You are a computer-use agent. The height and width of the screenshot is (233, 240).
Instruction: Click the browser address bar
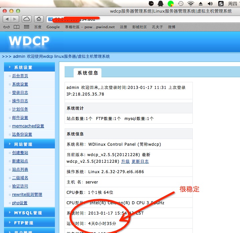click(x=141, y=19)
